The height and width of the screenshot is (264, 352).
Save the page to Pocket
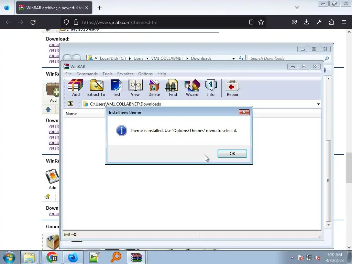294,22
